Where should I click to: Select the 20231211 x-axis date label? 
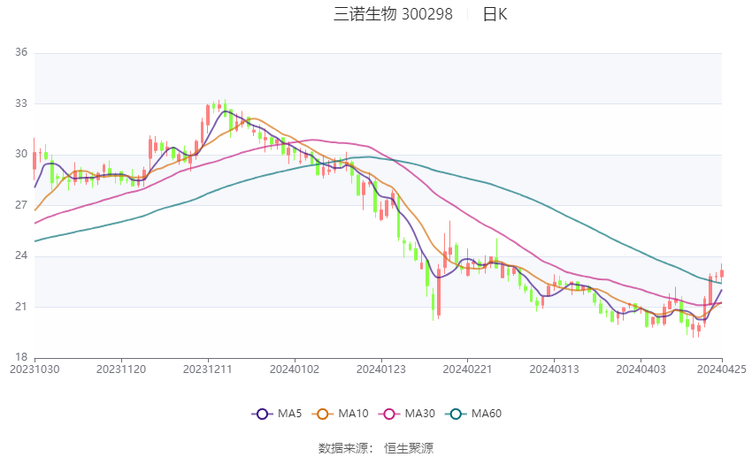[208, 369]
